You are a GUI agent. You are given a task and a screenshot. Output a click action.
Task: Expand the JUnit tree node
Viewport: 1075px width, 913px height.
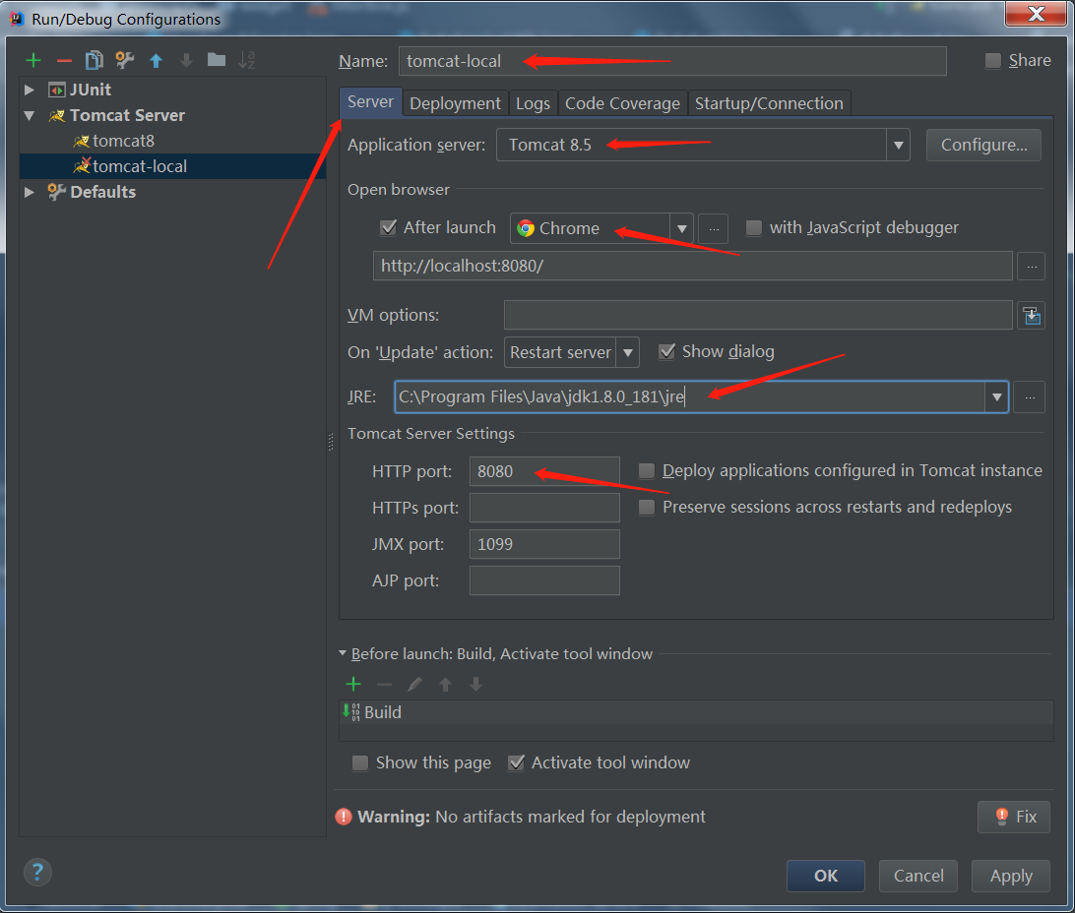click(x=29, y=90)
